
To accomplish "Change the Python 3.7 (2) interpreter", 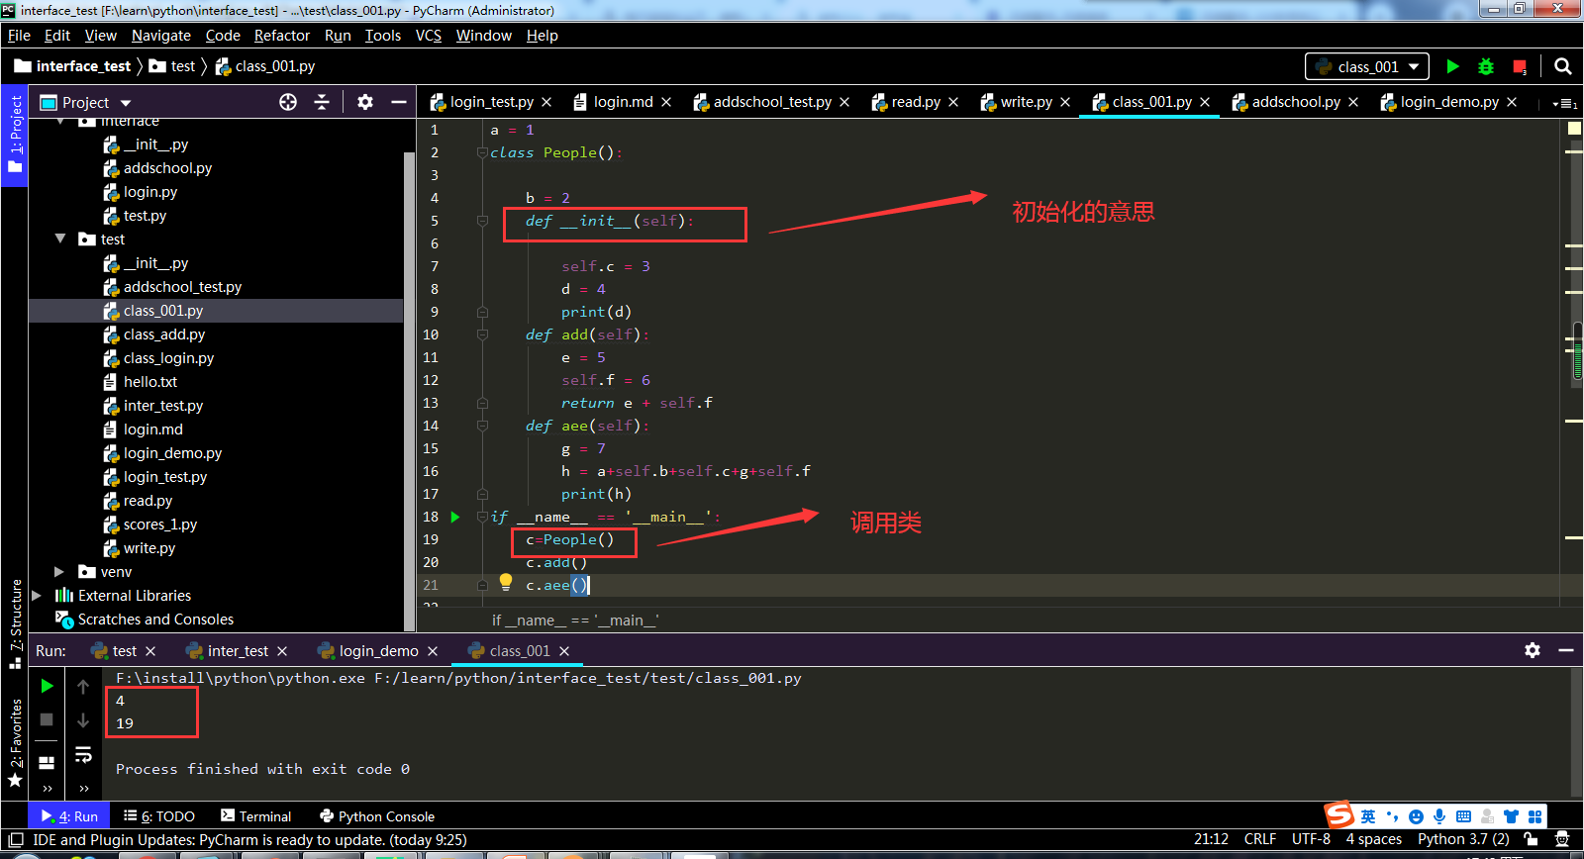I will tap(1463, 839).
